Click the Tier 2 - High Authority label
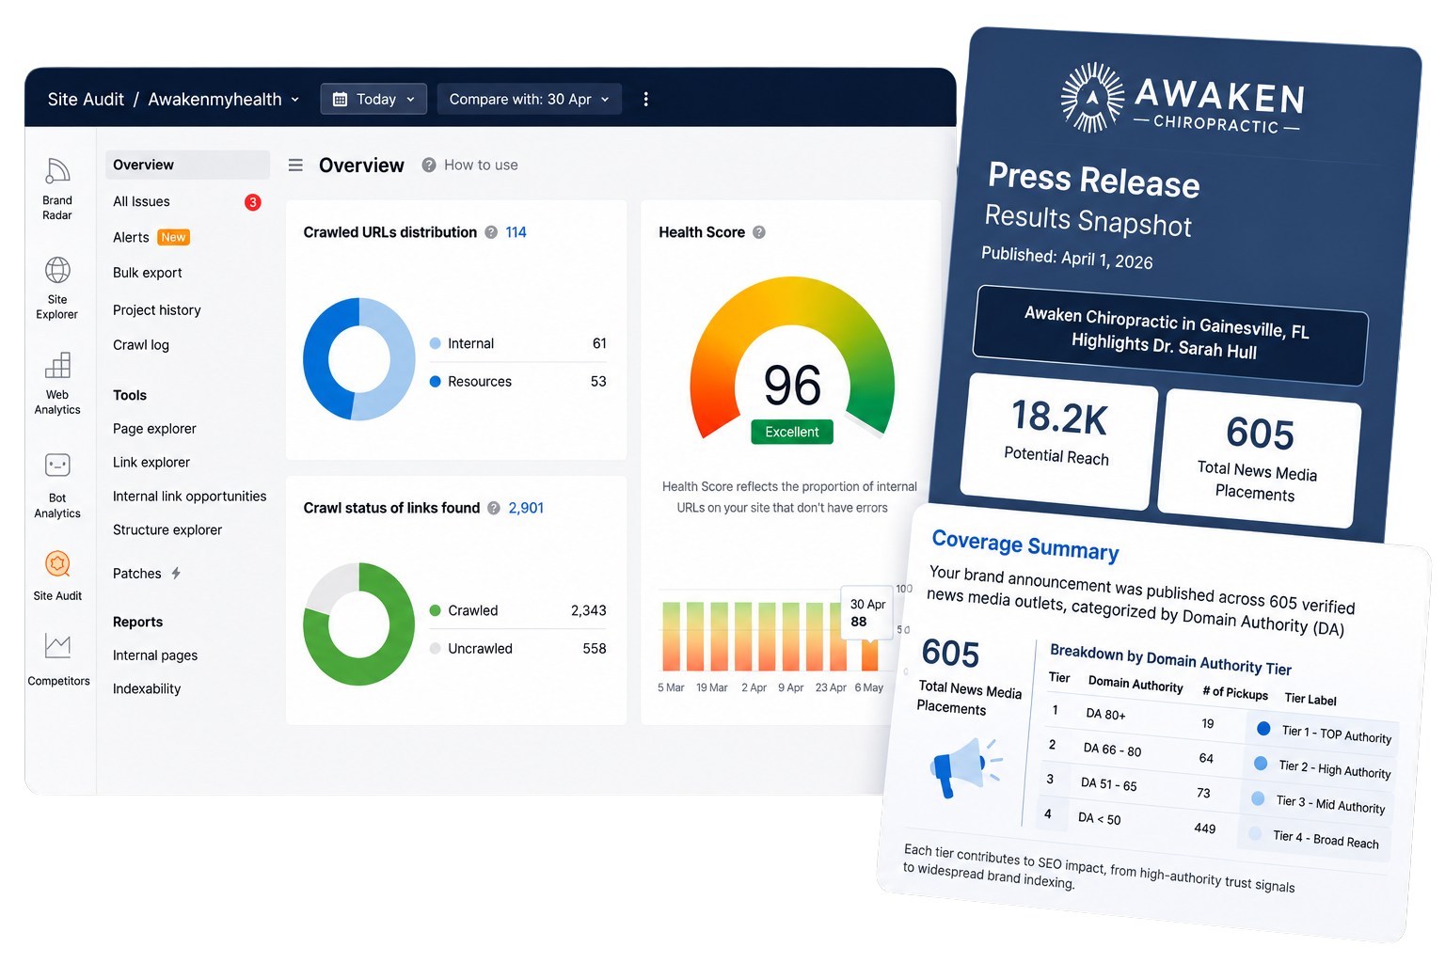This screenshot has height=963, width=1445. [1334, 769]
